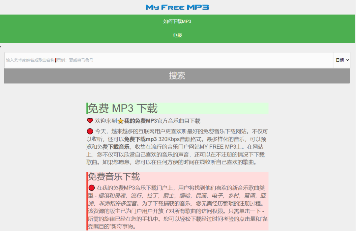Click the search input showing 夏威夷马鲁马 example
Image resolution: width=356 pixels, height=231 pixels.
pos(132,60)
